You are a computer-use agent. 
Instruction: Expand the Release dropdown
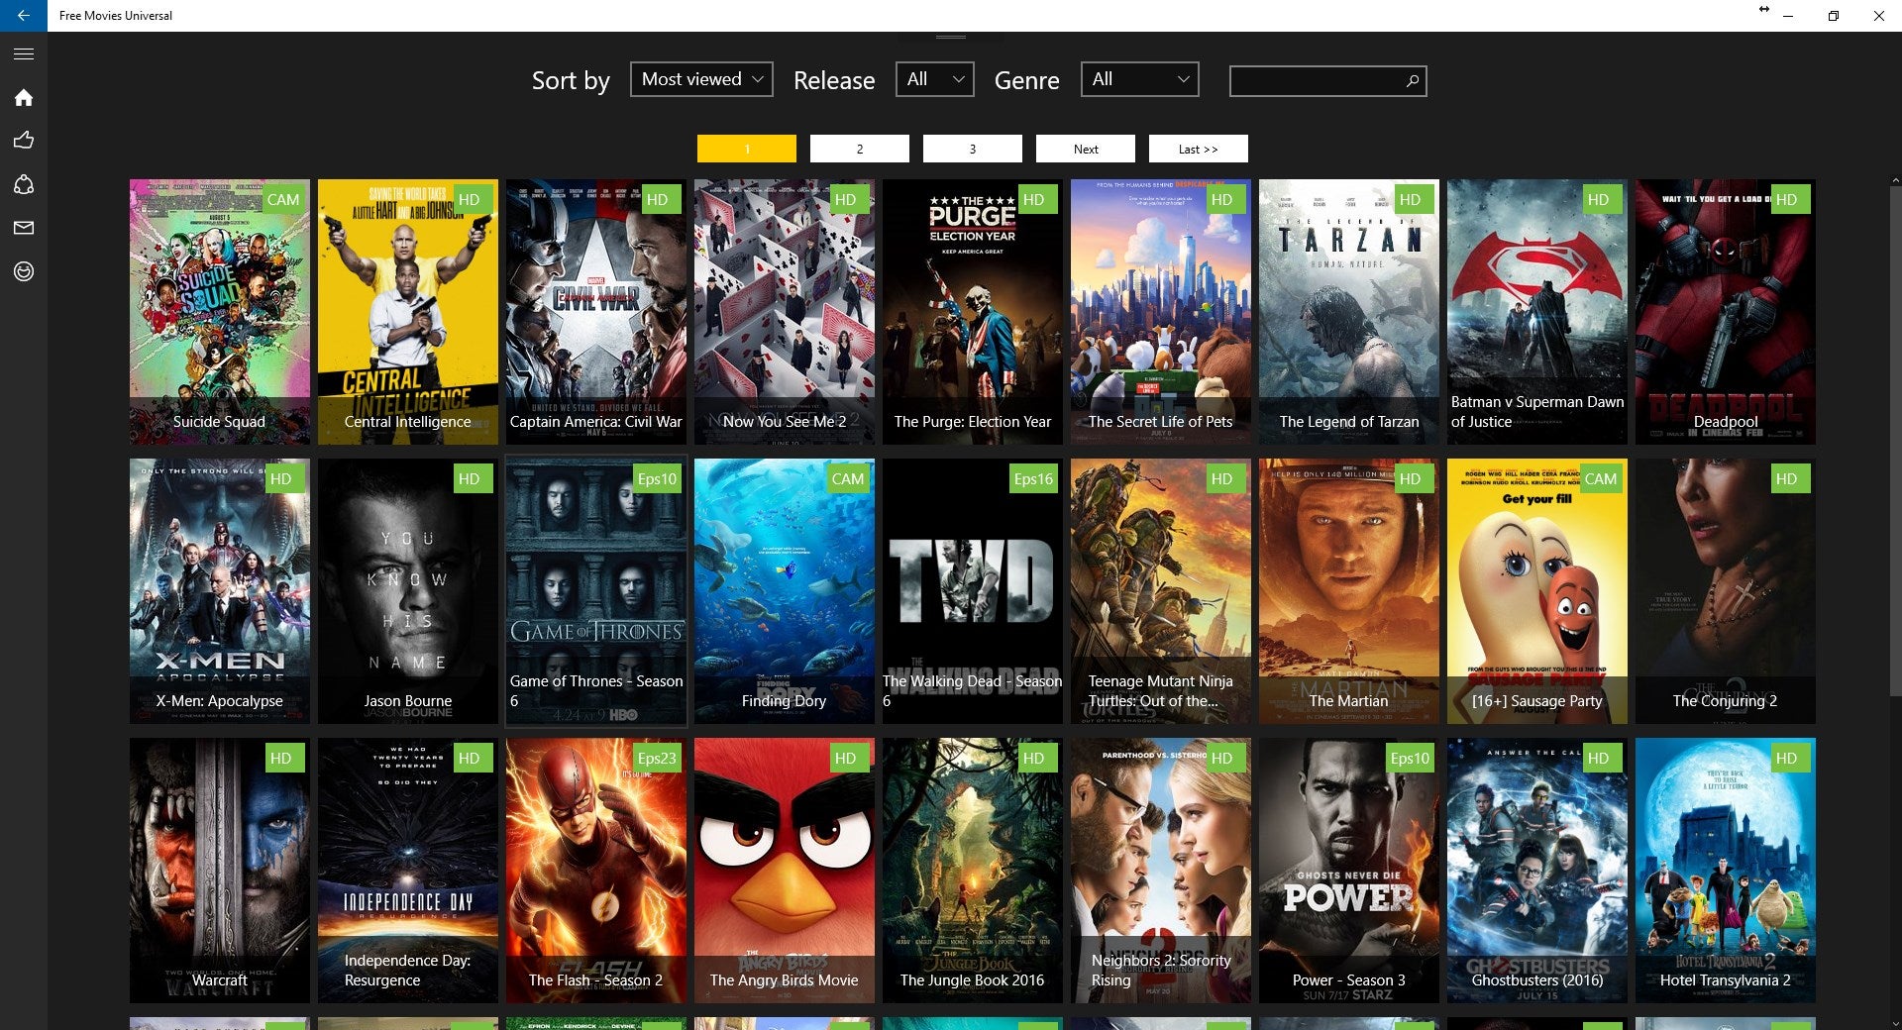click(935, 79)
